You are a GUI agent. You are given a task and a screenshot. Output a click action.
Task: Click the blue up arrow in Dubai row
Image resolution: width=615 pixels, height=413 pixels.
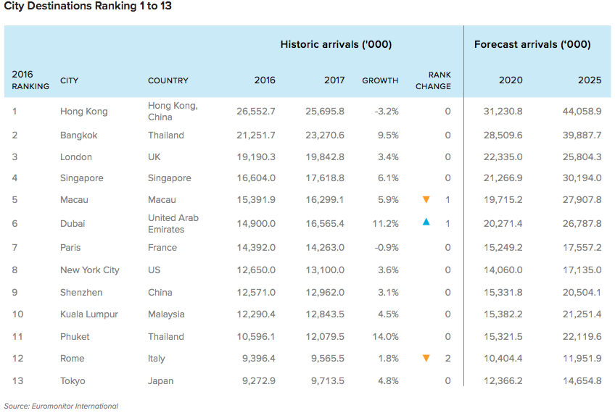point(426,222)
